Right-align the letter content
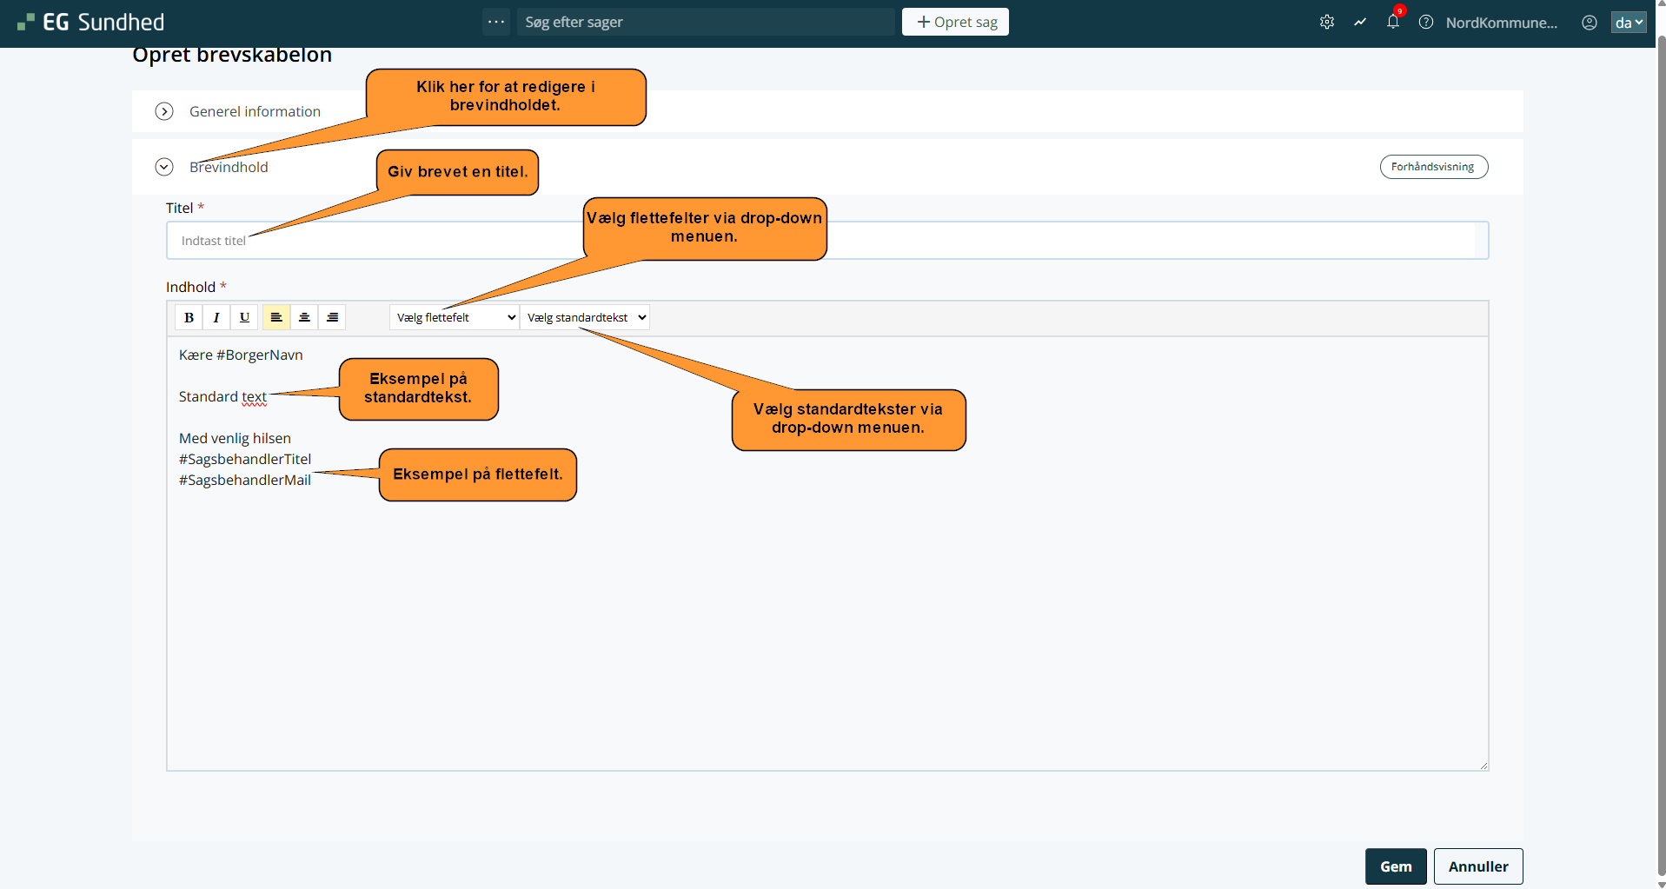Viewport: 1666px width, 889px height. [332, 317]
